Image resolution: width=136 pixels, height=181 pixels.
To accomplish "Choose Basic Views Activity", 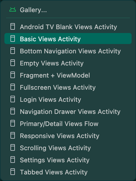I will pyautogui.click(x=68, y=39).
